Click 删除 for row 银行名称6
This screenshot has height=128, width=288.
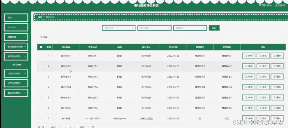pos(277,108)
